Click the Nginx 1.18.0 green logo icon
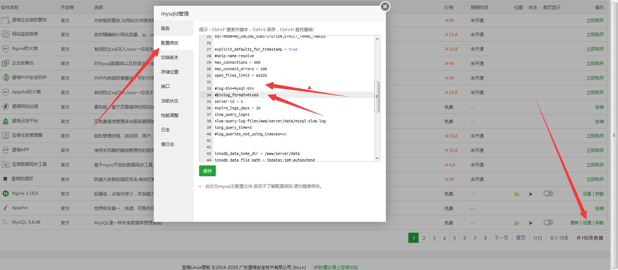Image resolution: width=618 pixels, height=270 pixels. tap(5, 193)
